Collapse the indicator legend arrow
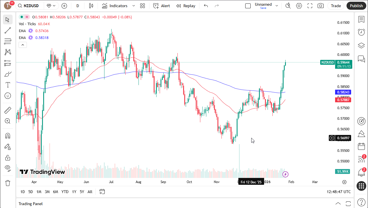 click(x=23, y=45)
